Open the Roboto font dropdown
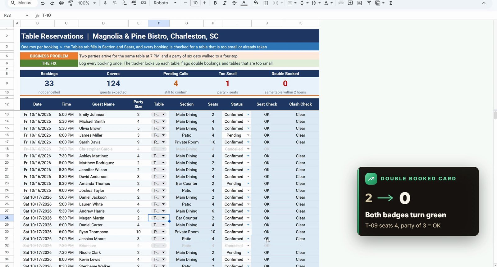497x267 pixels. click(x=165, y=3)
